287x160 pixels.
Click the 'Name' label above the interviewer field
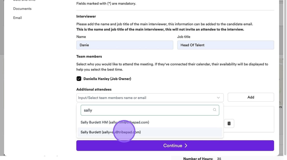(81, 37)
